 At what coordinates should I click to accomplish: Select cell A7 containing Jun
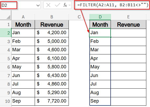(23, 76)
